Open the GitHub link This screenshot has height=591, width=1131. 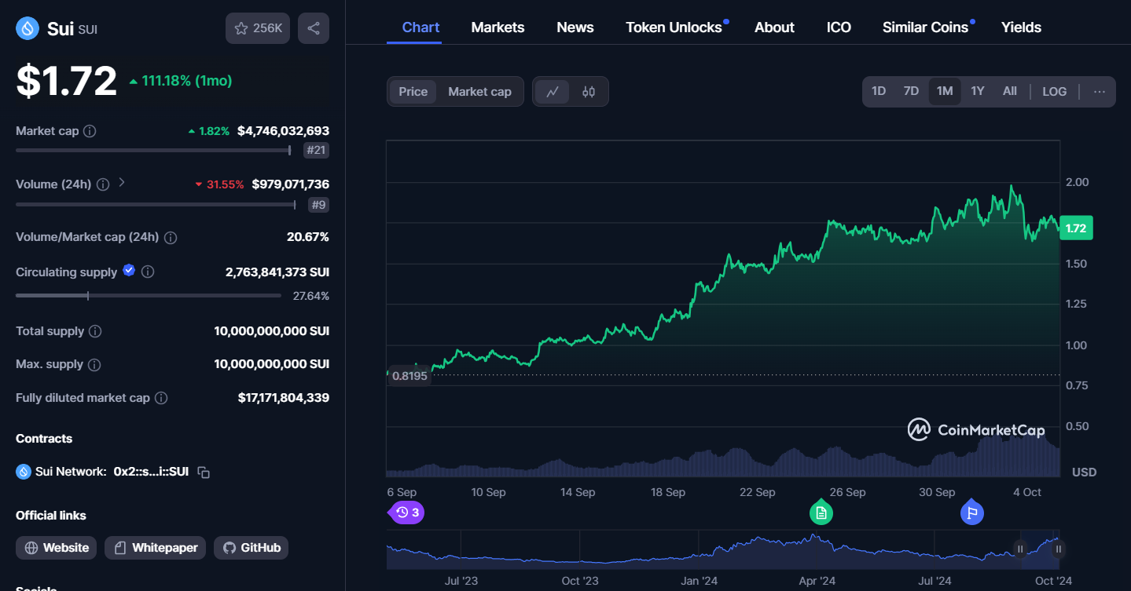252,548
